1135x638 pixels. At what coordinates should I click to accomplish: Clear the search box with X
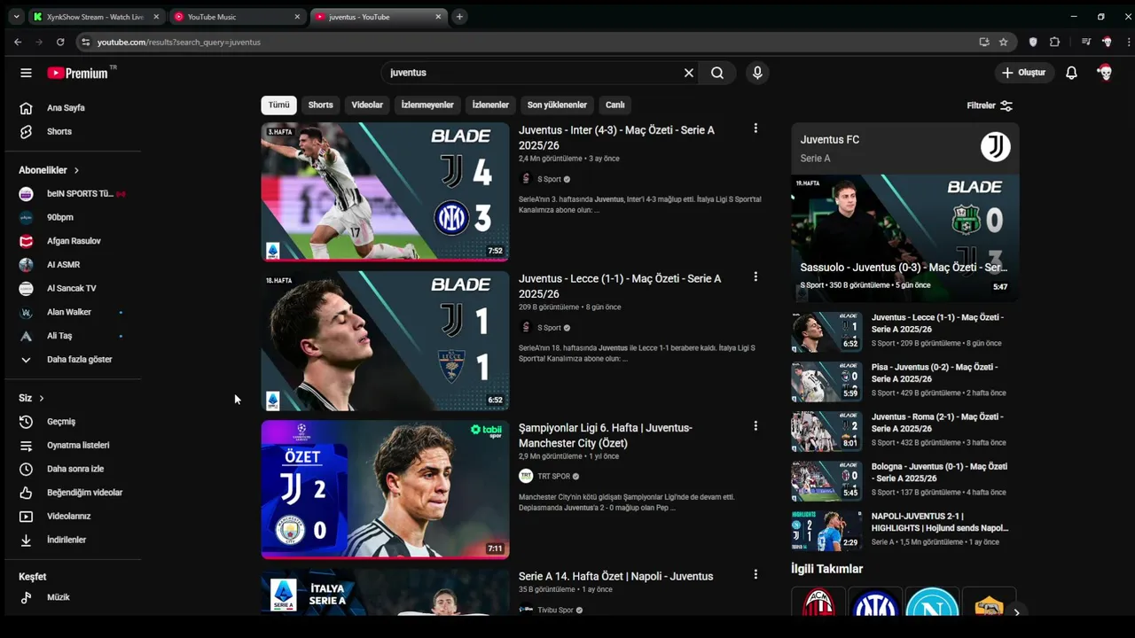[688, 73]
